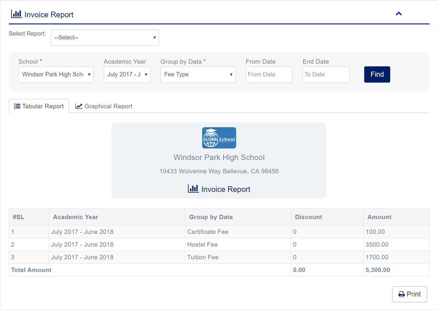The width and height of the screenshot is (438, 310).
Task: Click the To Date input field
Action: click(x=326, y=74)
